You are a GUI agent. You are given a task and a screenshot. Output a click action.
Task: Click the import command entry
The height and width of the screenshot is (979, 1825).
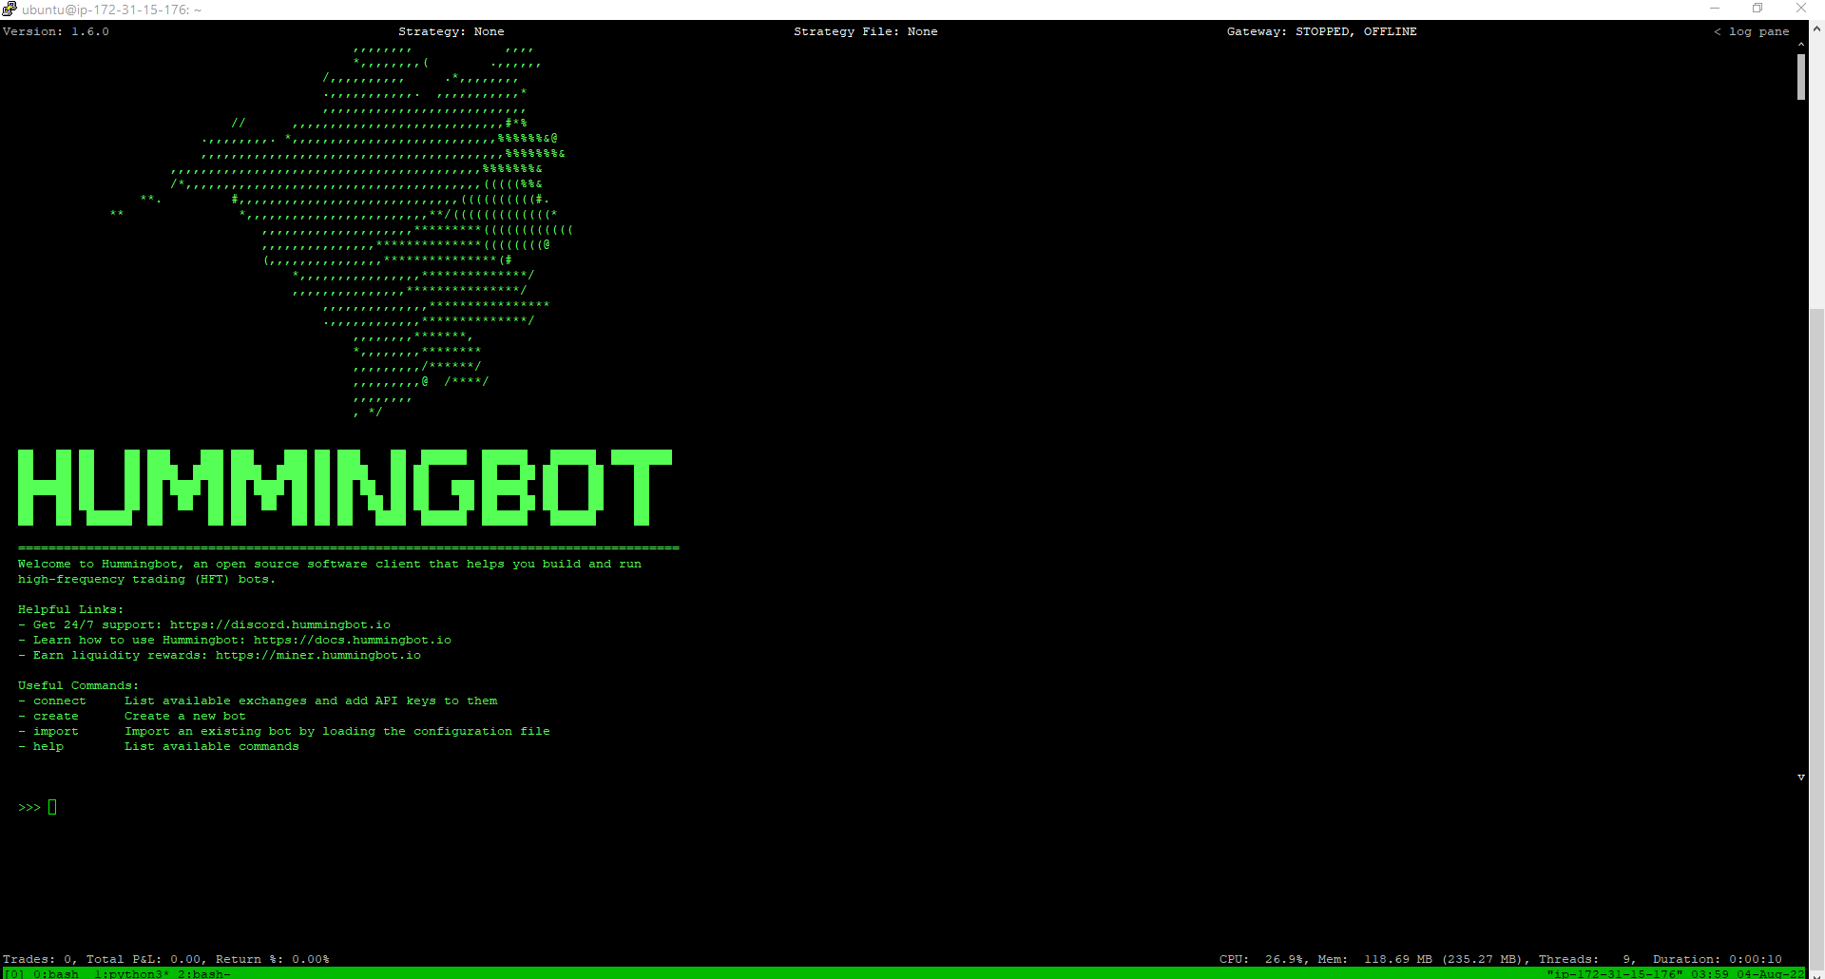55,731
